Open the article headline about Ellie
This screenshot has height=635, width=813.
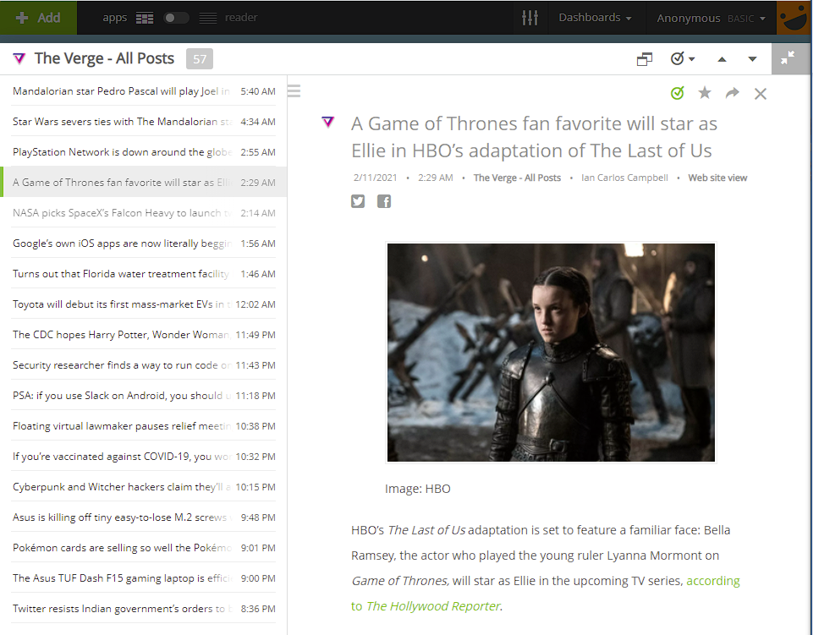534,137
